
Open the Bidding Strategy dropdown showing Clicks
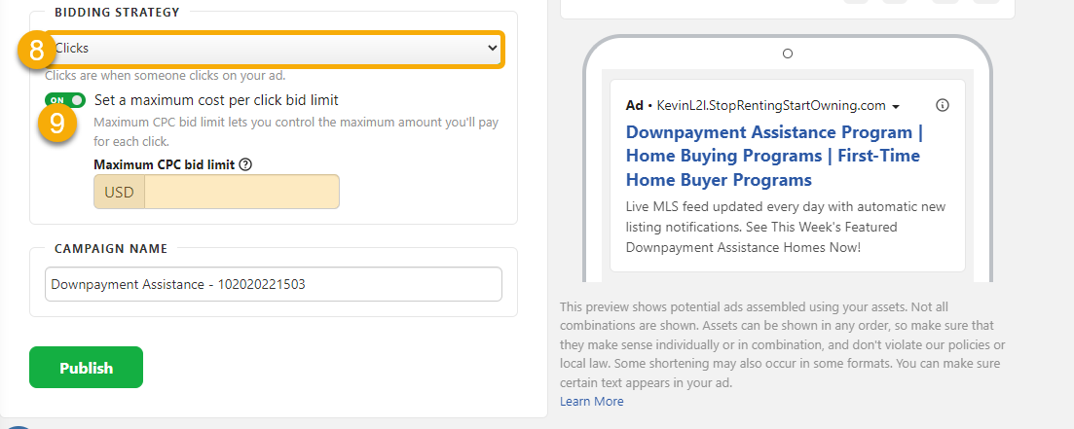(x=273, y=49)
